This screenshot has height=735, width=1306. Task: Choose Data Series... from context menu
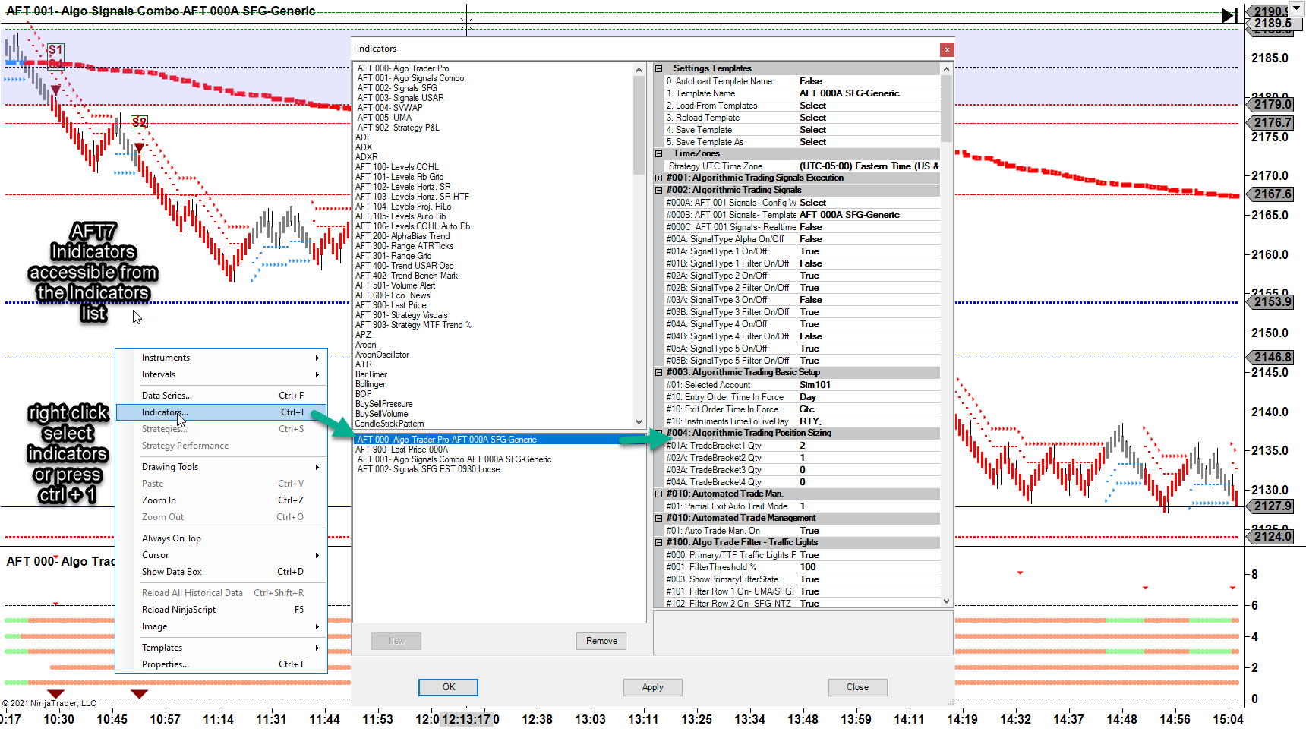coord(167,396)
